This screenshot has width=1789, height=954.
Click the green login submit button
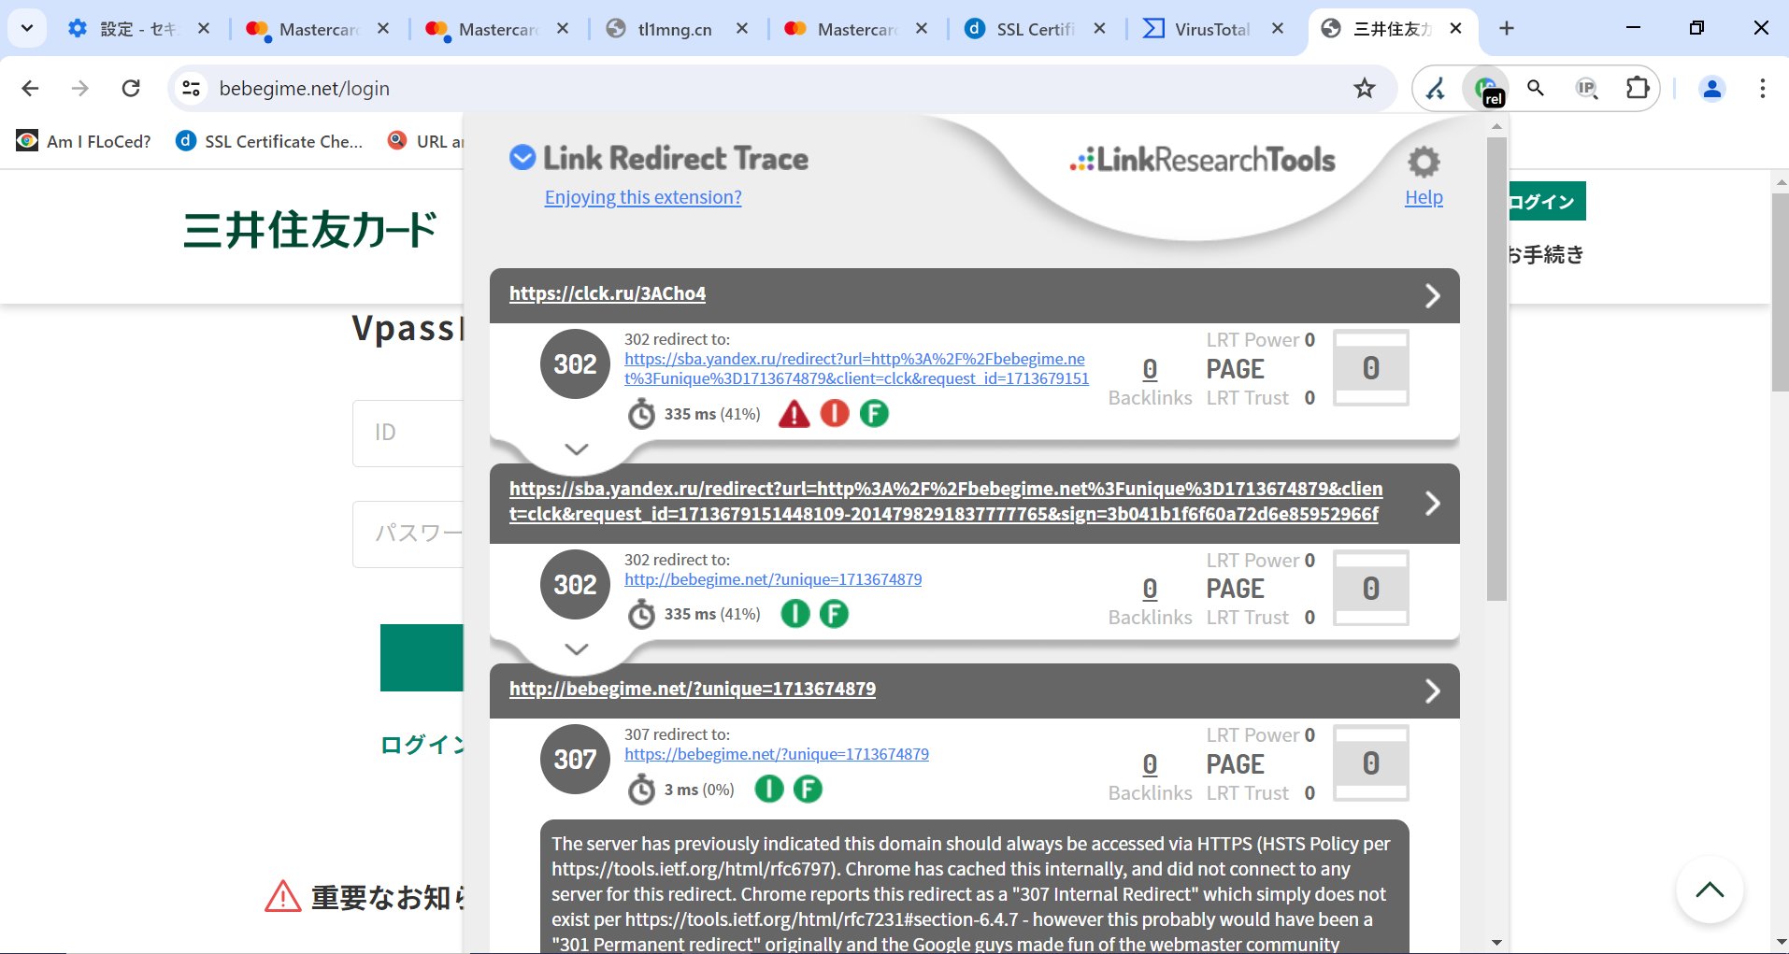point(422,658)
